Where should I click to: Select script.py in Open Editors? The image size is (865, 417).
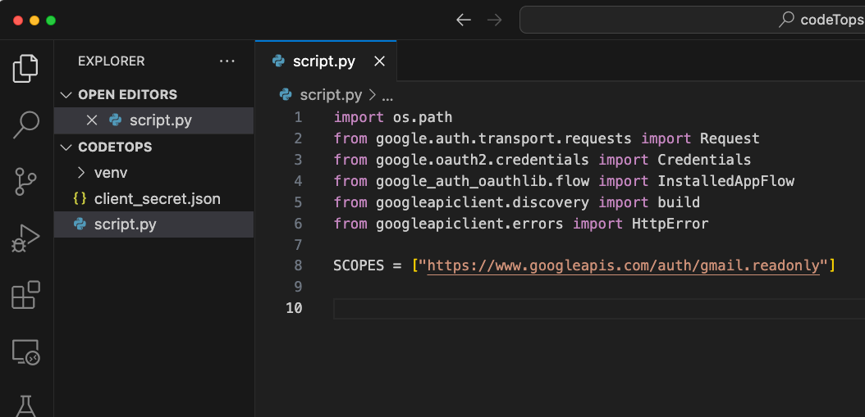pyautogui.click(x=154, y=120)
